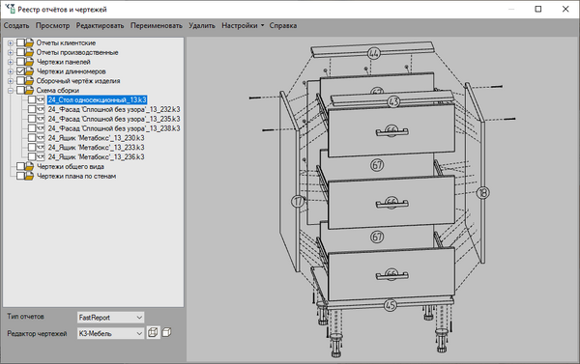Click the Чертежи общего вида folder icon

[29, 166]
